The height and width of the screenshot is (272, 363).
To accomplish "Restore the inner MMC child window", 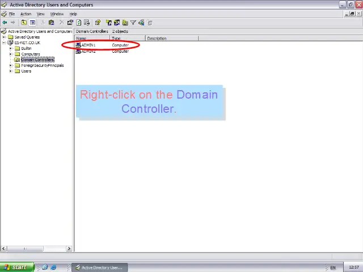I will [x=352, y=14].
